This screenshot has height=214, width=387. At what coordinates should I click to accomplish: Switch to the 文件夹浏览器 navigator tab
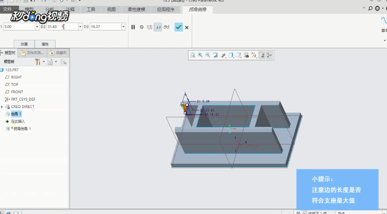tap(32, 53)
